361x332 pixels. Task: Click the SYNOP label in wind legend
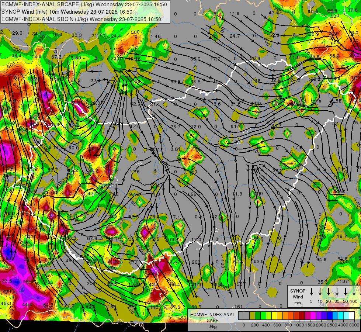(298, 291)
